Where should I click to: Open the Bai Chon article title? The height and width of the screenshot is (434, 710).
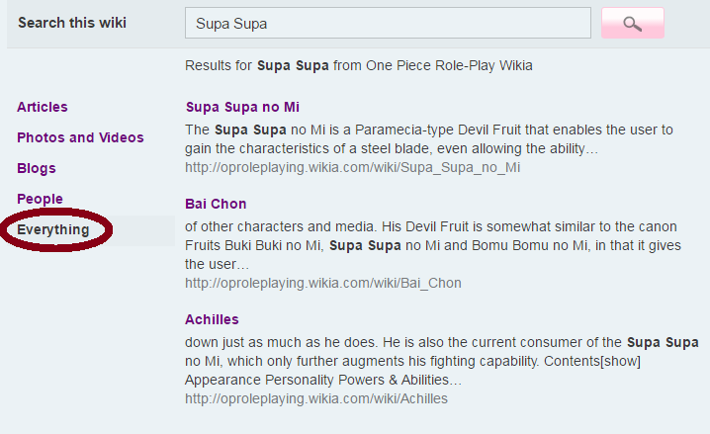coord(216,204)
